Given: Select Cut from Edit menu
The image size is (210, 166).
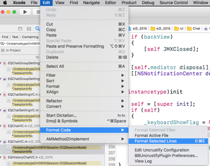Looking at the screenshot, I should 84,24.
